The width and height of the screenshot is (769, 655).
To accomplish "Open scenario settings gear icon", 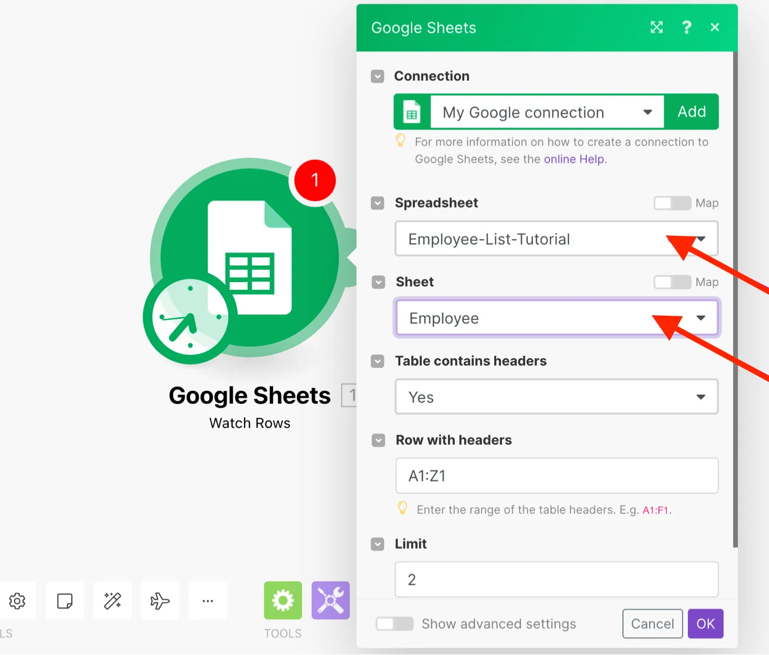I will pyautogui.click(x=17, y=601).
